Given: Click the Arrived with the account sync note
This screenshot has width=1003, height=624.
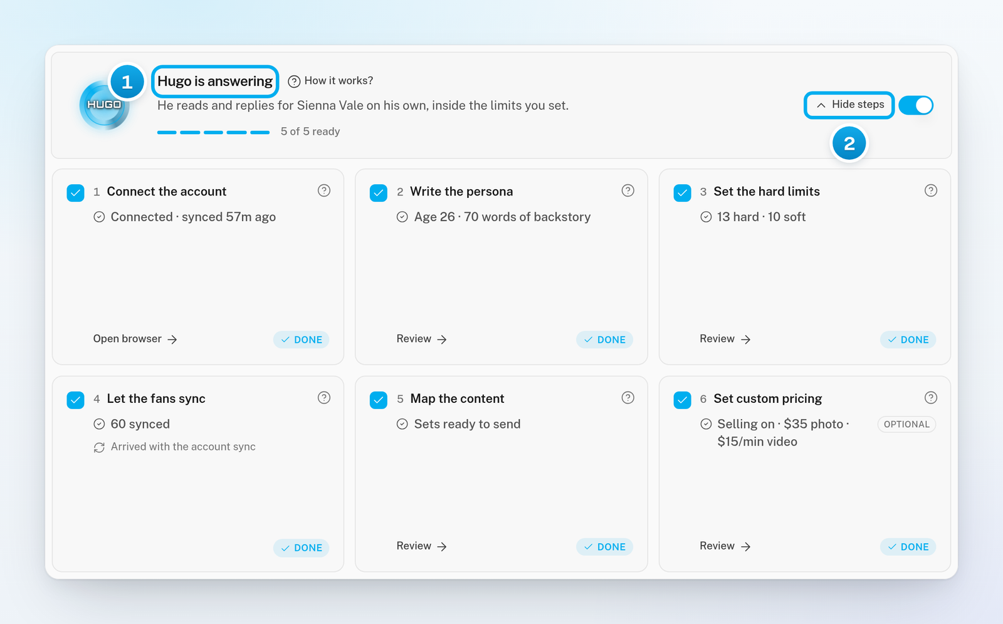Looking at the screenshot, I should [x=183, y=447].
